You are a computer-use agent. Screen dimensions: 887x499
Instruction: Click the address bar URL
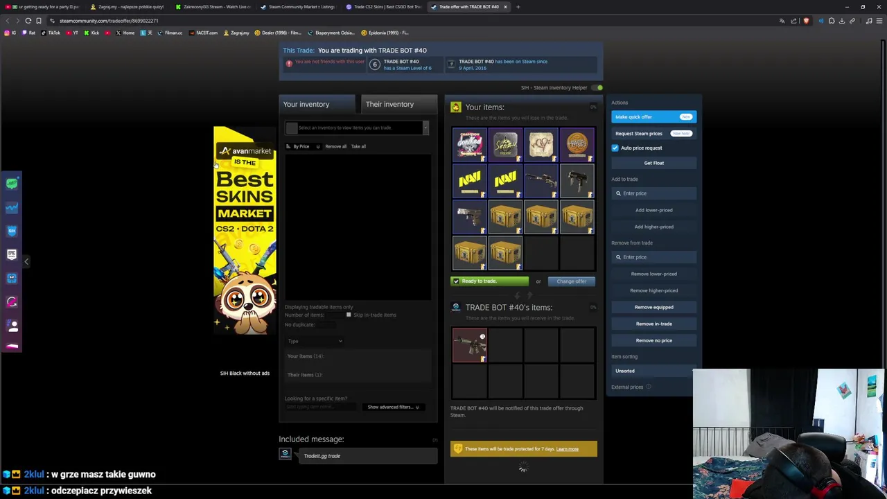coord(109,21)
